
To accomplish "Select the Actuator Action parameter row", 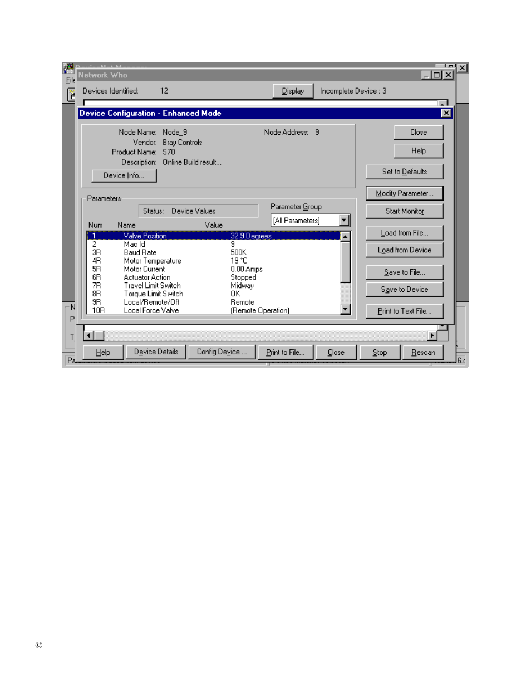I will pyautogui.click(x=213, y=277).
